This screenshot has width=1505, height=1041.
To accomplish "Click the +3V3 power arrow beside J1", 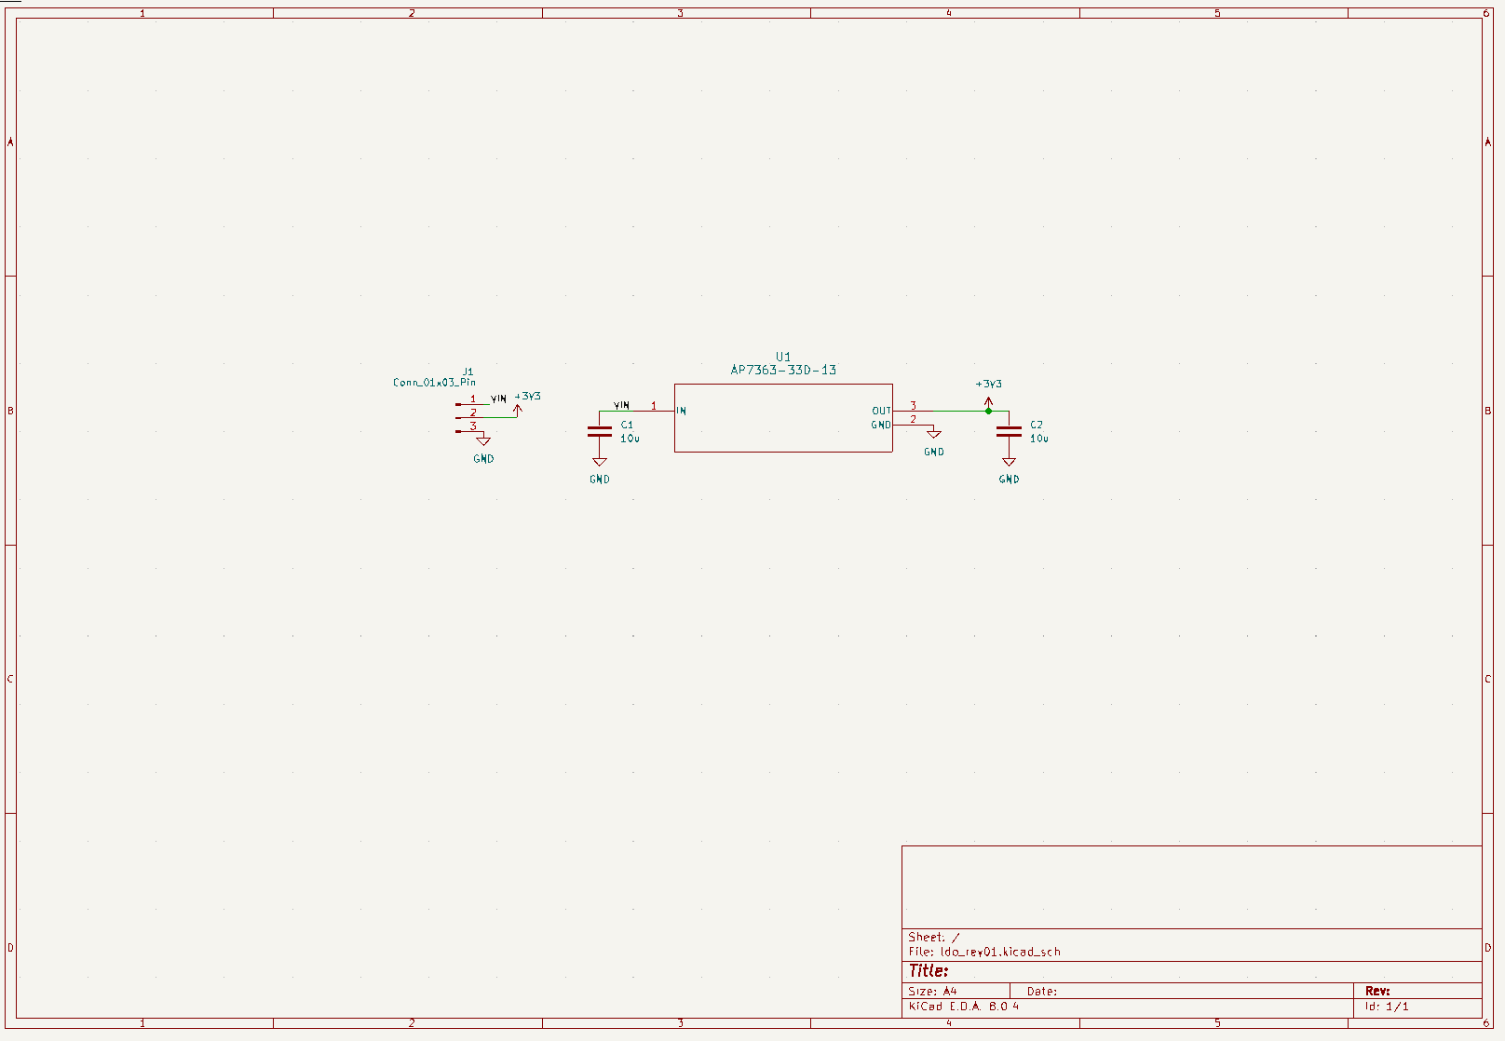I will tap(519, 408).
